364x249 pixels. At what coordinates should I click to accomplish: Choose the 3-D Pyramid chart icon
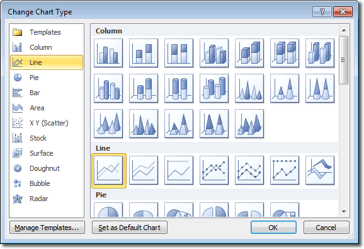pyautogui.click(x=249, y=124)
